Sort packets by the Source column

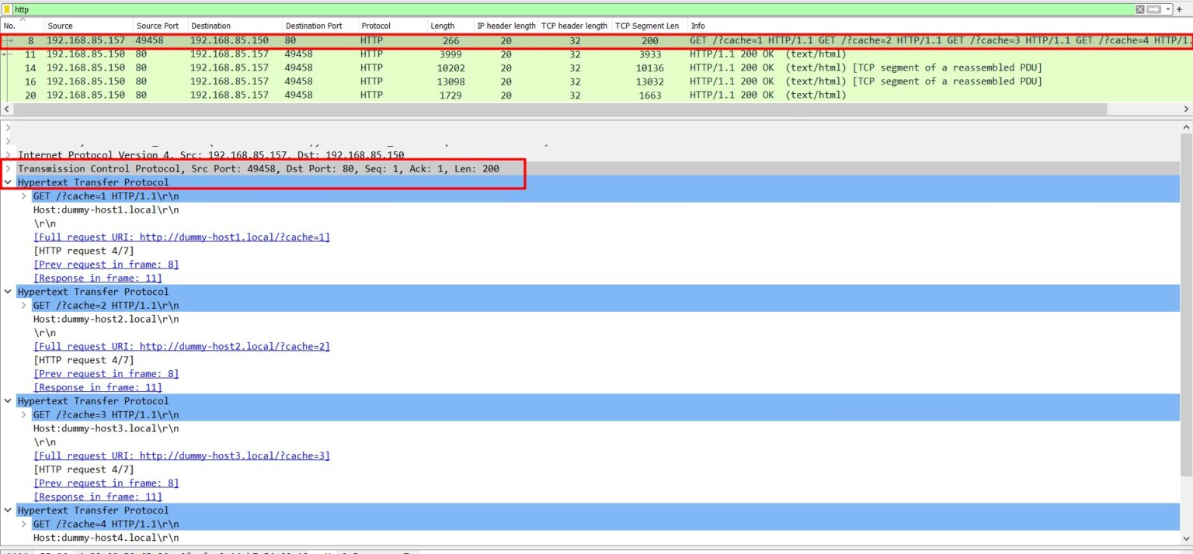click(x=59, y=25)
